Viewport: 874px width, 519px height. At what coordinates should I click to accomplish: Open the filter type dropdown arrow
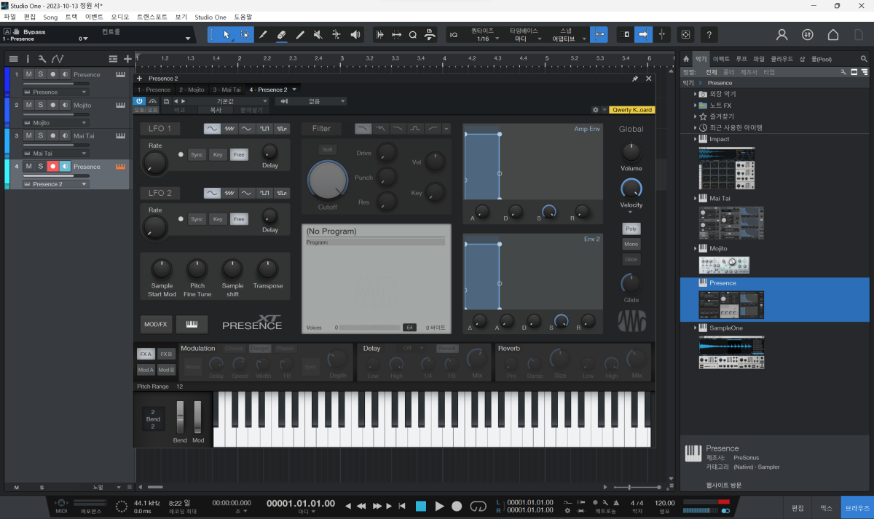pyautogui.click(x=446, y=129)
